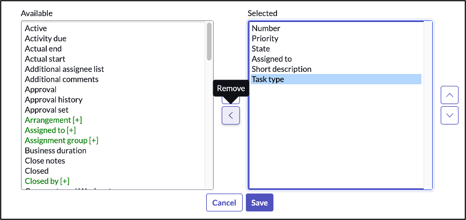This screenshot has width=466, height=220.
Task: Select Priority in the Selected list
Action: tap(265, 39)
